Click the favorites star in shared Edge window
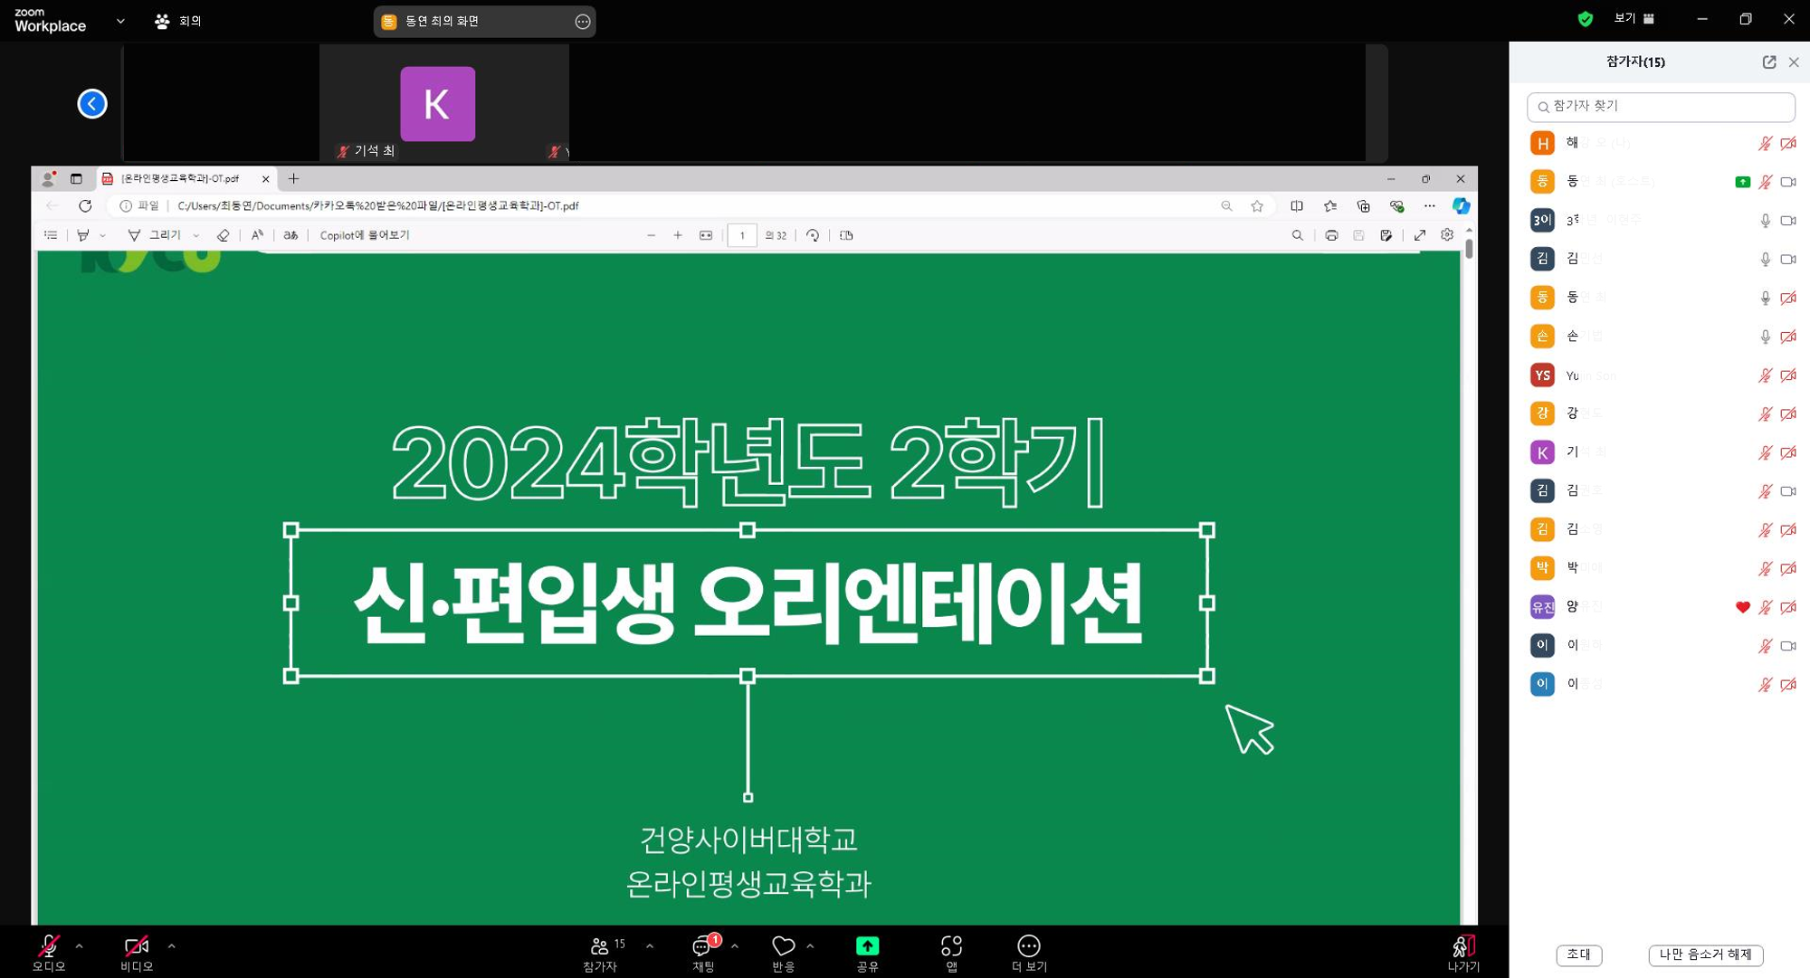The image size is (1810, 978). tap(1257, 206)
